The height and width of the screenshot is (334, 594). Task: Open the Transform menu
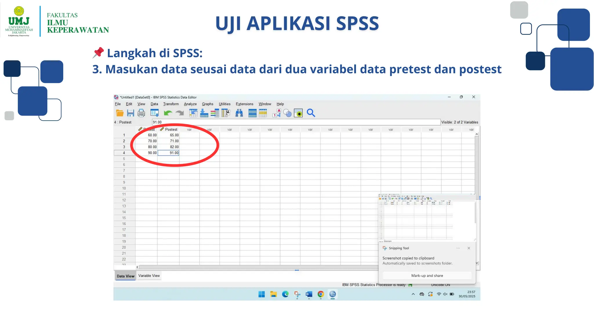171,104
